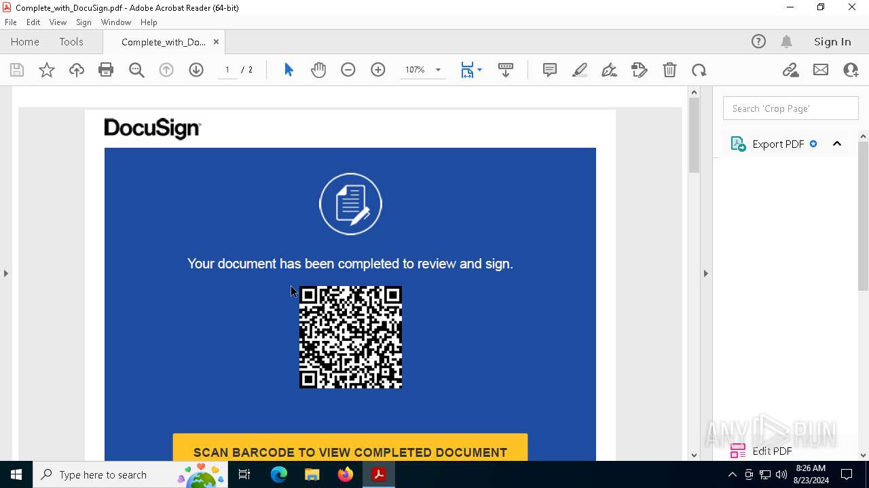The image size is (869, 488).
Task: Select the arrow Selection tool
Action: [x=289, y=70]
